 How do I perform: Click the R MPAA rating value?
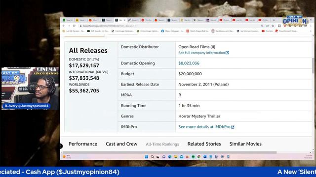tap(180, 95)
